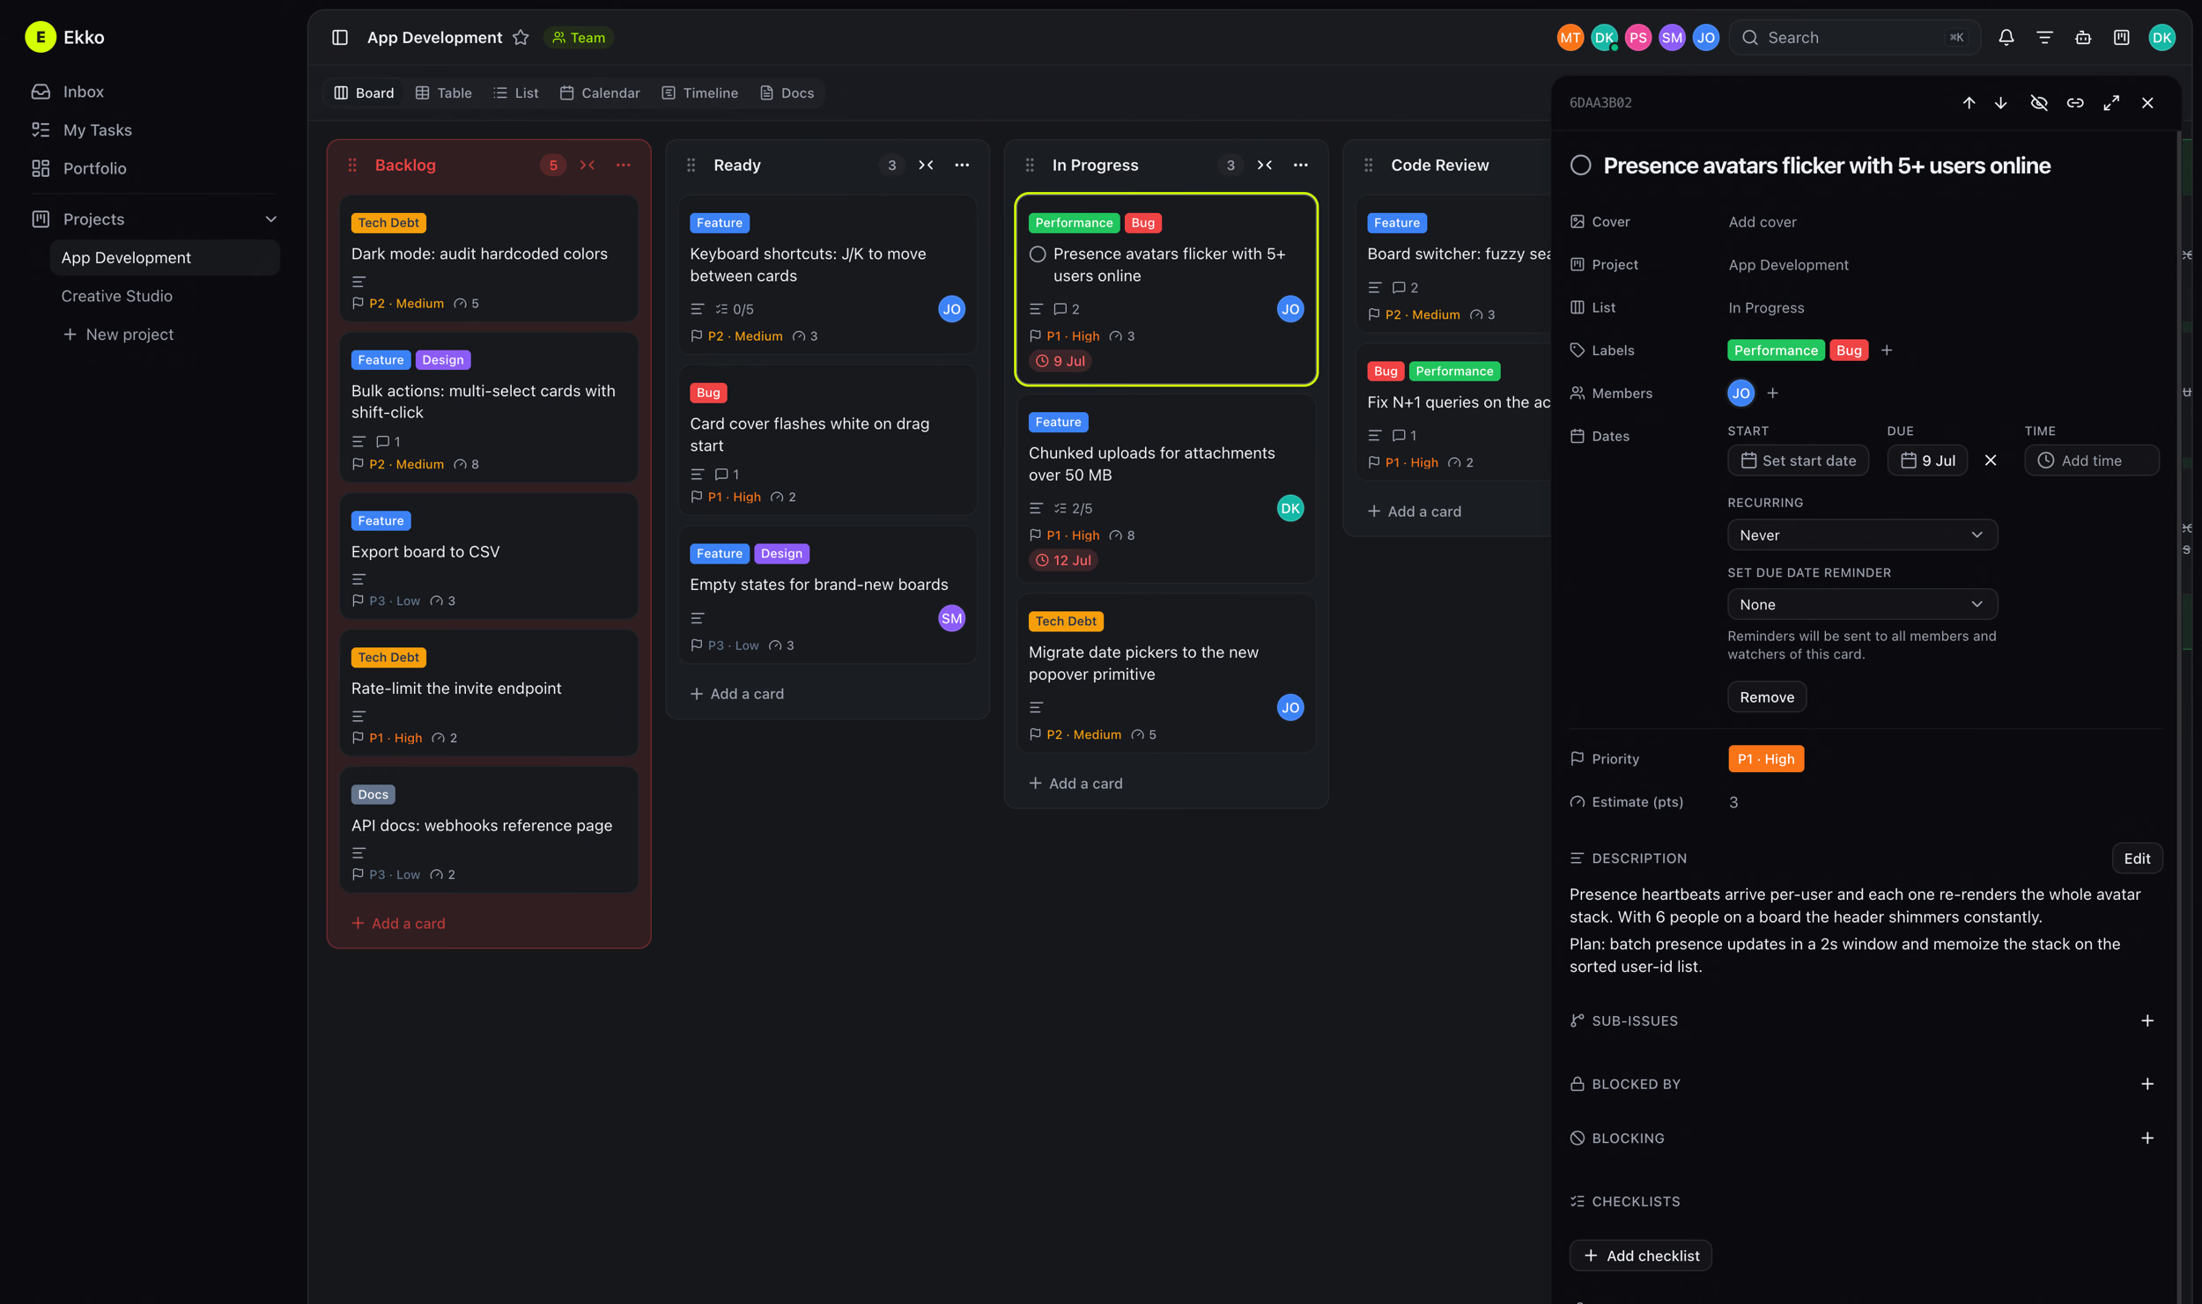Switch to the Table view
Image resolution: width=2202 pixels, height=1304 pixels.
444,92
